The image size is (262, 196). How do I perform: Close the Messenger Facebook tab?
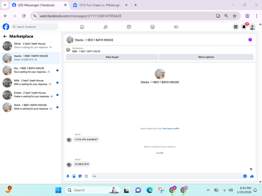point(65,5)
